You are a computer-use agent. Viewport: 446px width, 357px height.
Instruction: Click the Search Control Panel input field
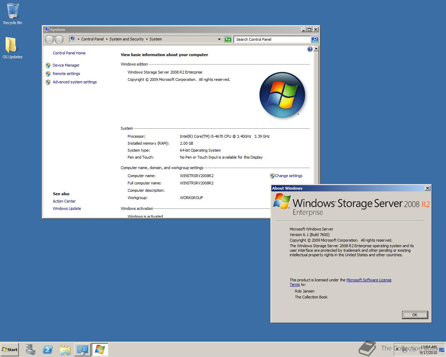[272, 39]
